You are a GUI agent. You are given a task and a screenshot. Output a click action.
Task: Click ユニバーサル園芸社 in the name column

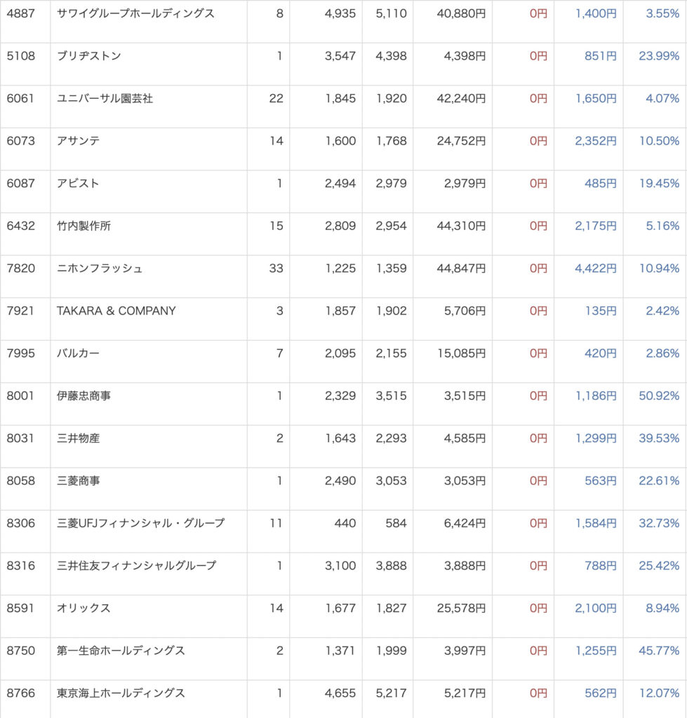105,98
